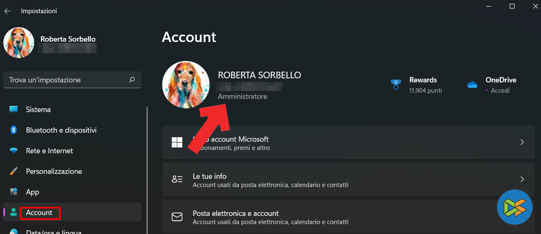Select Account in the sidebar
The height and width of the screenshot is (234, 541).
39,213
